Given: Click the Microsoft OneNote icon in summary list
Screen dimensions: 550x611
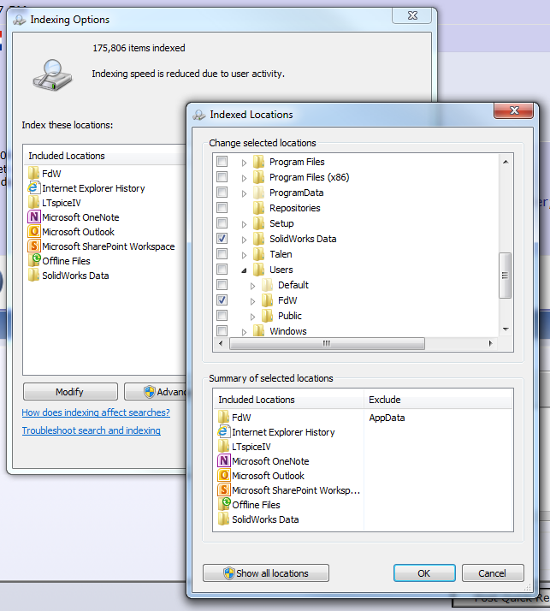Looking at the screenshot, I should click(x=223, y=460).
